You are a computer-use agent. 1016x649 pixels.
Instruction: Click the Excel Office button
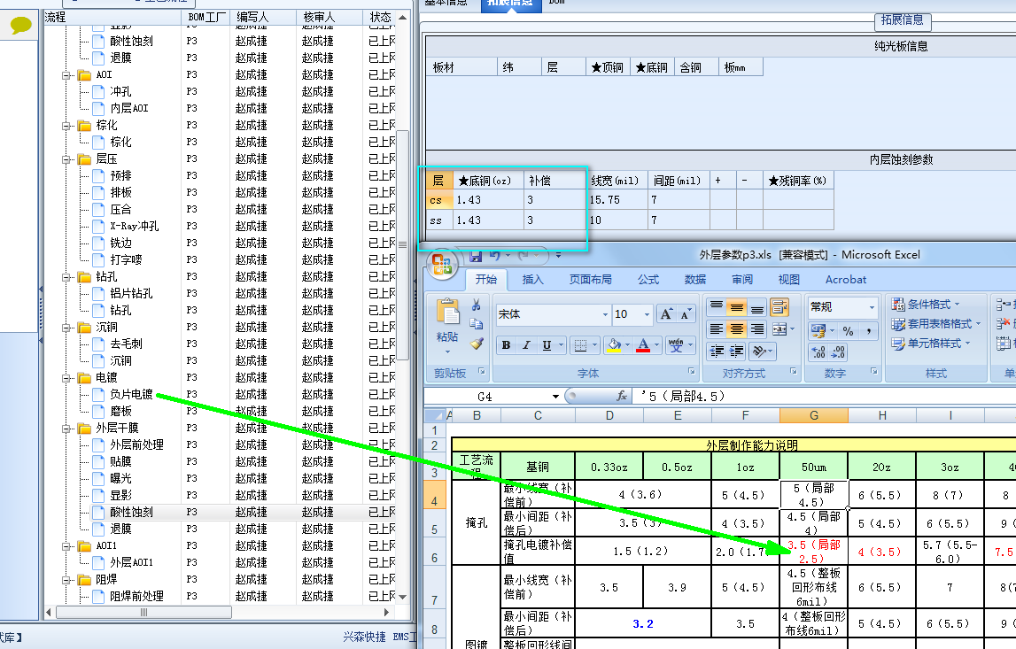(x=442, y=265)
